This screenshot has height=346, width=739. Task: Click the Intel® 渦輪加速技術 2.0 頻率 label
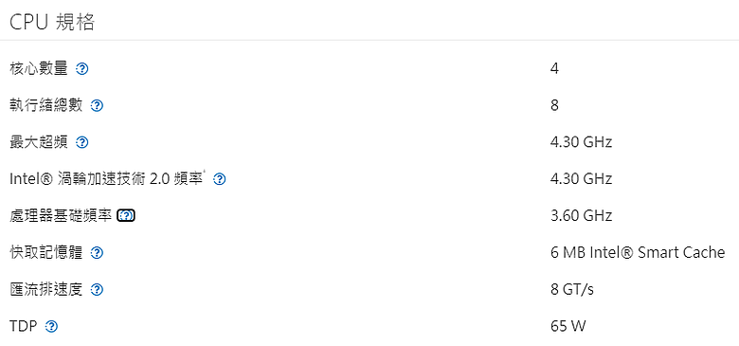pos(107,179)
